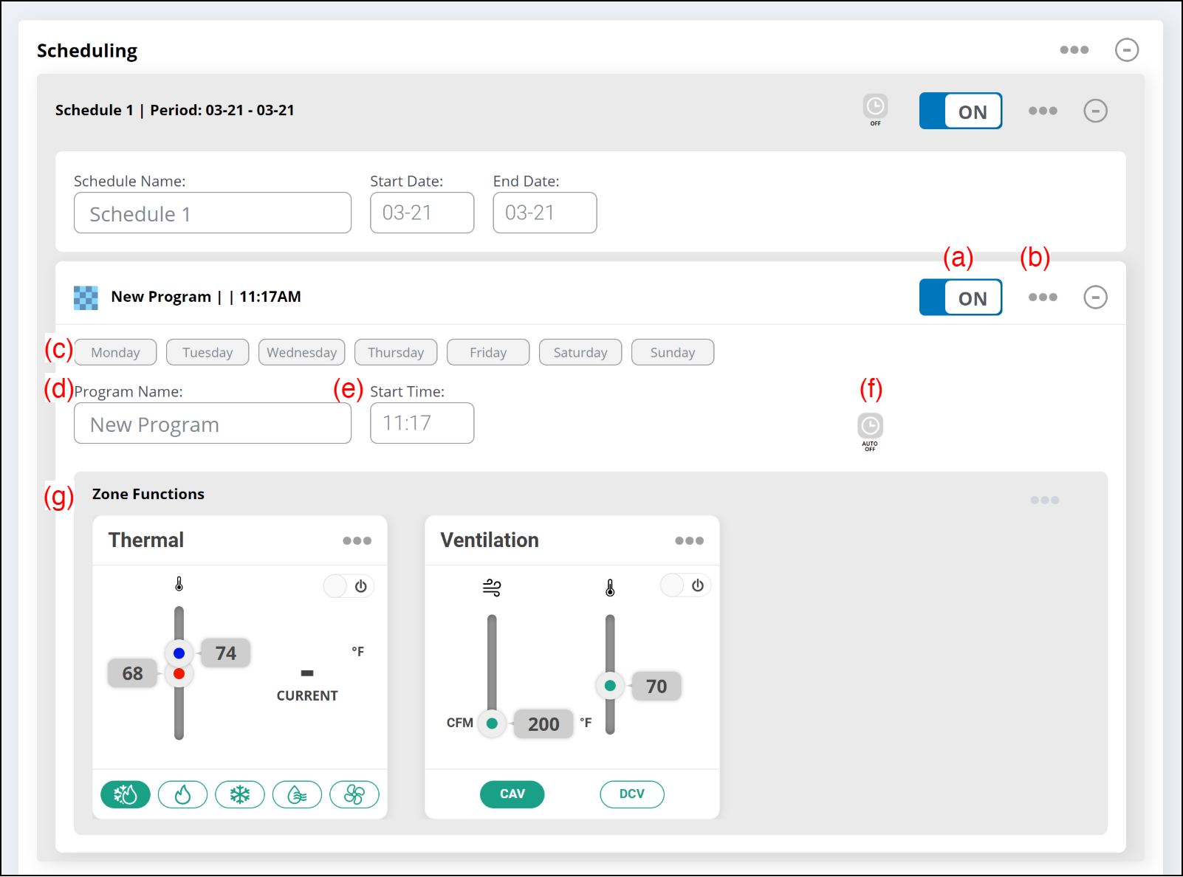Select the Wednesday day button

click(x=301, y=352)
